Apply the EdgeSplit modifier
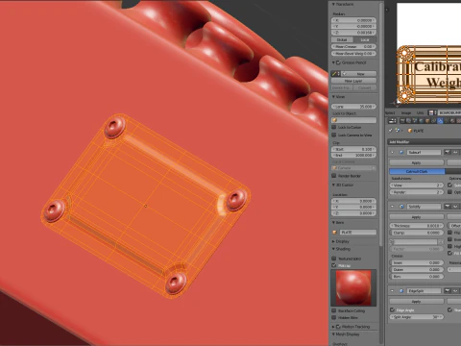461x346 pixels. point(416,302)
